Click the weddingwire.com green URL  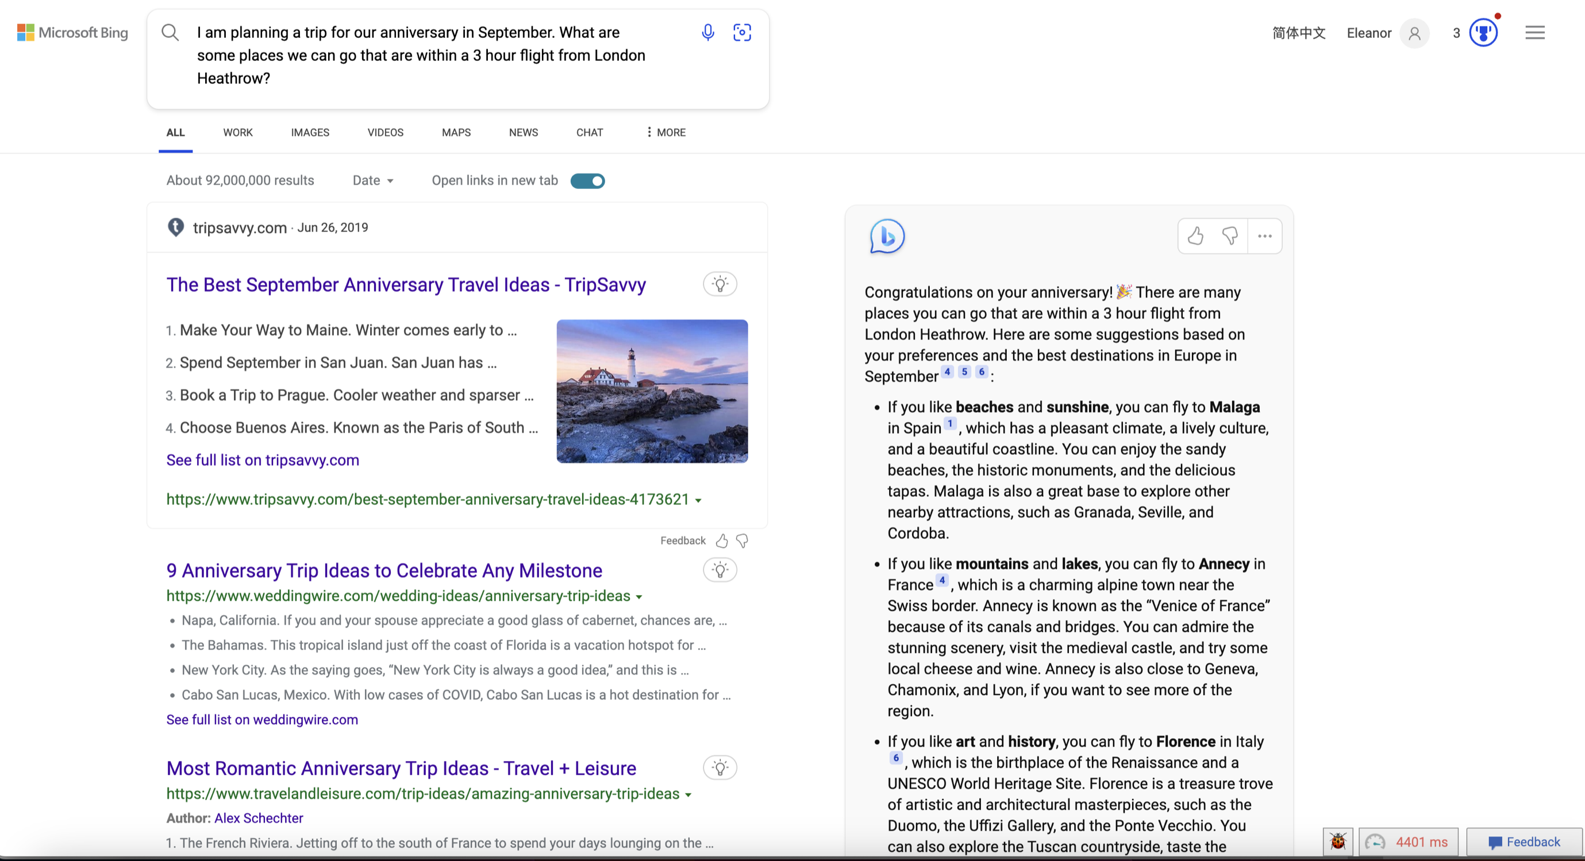(398, 596)
